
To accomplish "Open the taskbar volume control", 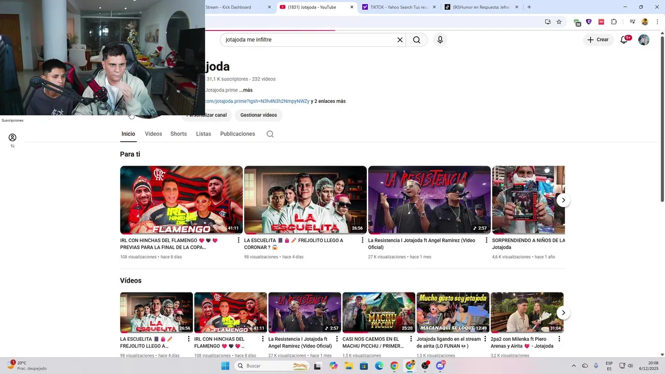I will click(630, 366).
